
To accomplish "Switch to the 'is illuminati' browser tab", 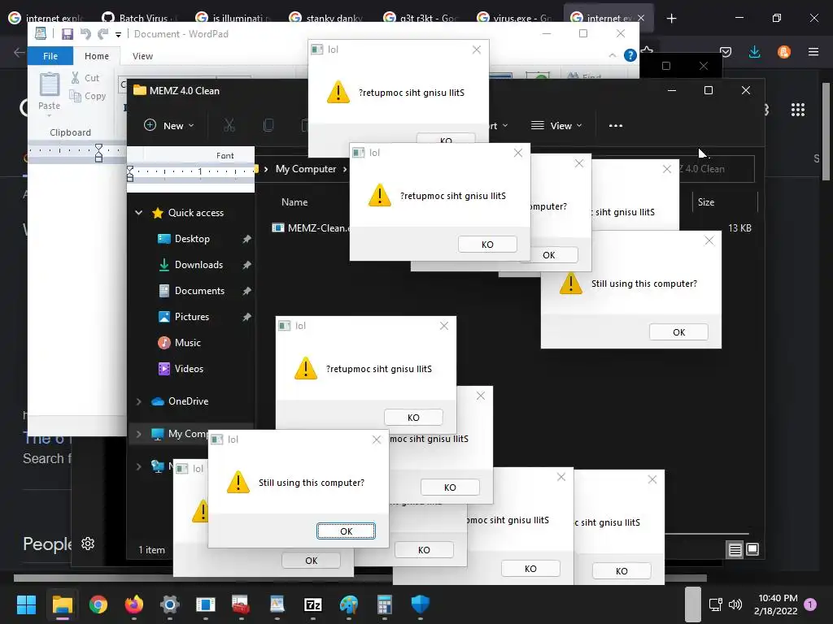I will point(233,18).
